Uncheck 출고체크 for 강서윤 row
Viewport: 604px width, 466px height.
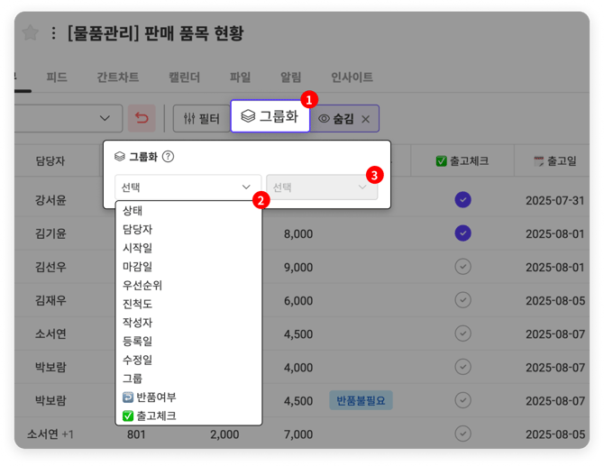click(x=463, y=199)
